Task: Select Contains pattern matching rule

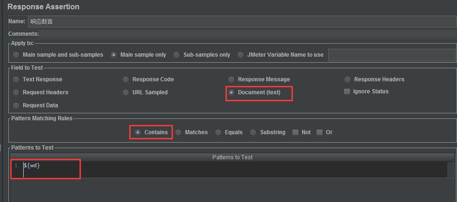Action: click(x=138, y=132)
